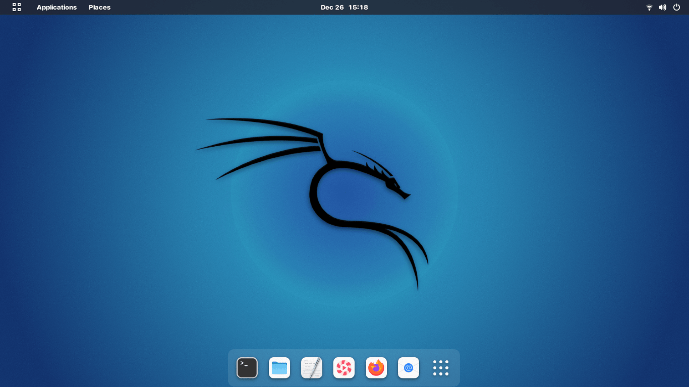
Task: Launch the pinwheel media app in dock
Action: [x=344, y=368]
